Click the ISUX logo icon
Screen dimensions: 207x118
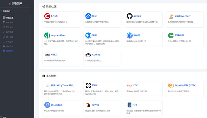pos(88,85)
